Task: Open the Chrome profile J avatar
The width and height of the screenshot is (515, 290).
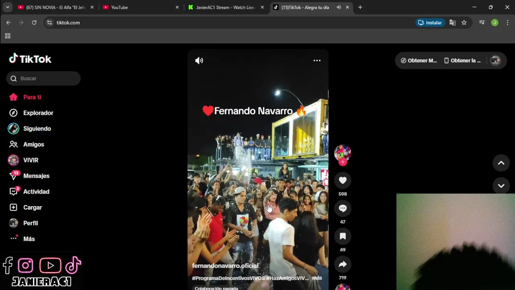Action: click(x=495, y=23)
